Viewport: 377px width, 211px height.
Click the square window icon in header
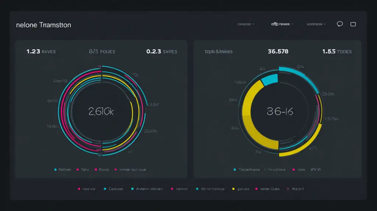353,24
